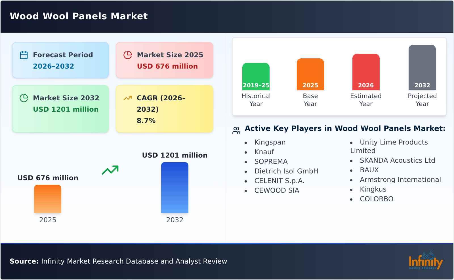Expand the Forecast Period card
The image size is (454, 280).
pyautogui.click(x=60, y=60)
